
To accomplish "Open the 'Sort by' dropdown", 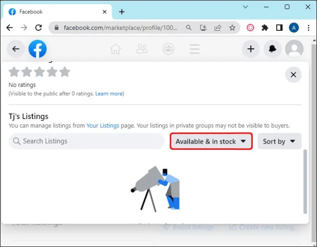I will click(279, 141).
